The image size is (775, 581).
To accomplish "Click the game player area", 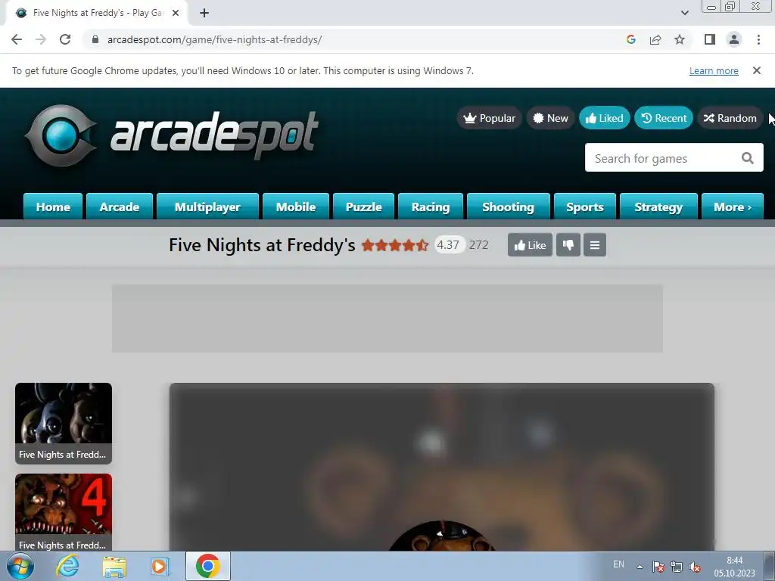I will (x=442, y=467).
